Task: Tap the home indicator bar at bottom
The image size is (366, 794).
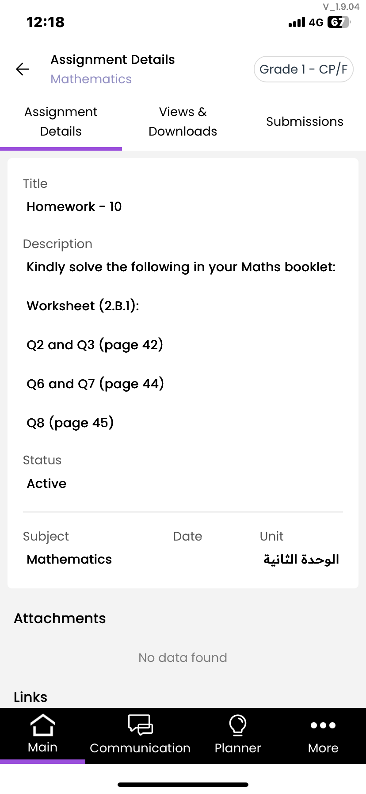Action: coord(183,785)
